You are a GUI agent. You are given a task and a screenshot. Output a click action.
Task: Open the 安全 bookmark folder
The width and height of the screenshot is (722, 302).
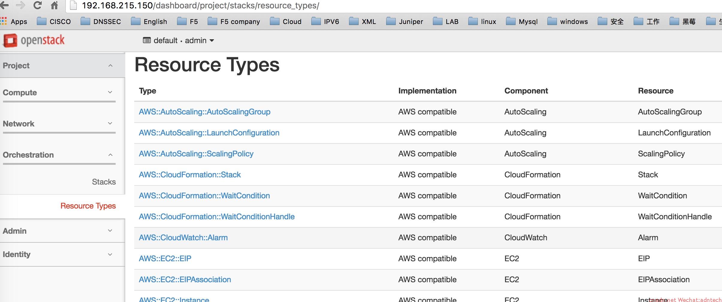click(611, 21)
